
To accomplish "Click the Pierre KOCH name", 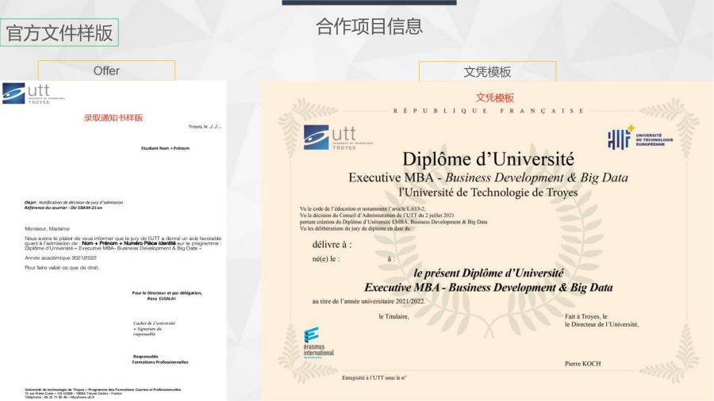I will click(x=583, y=364).
